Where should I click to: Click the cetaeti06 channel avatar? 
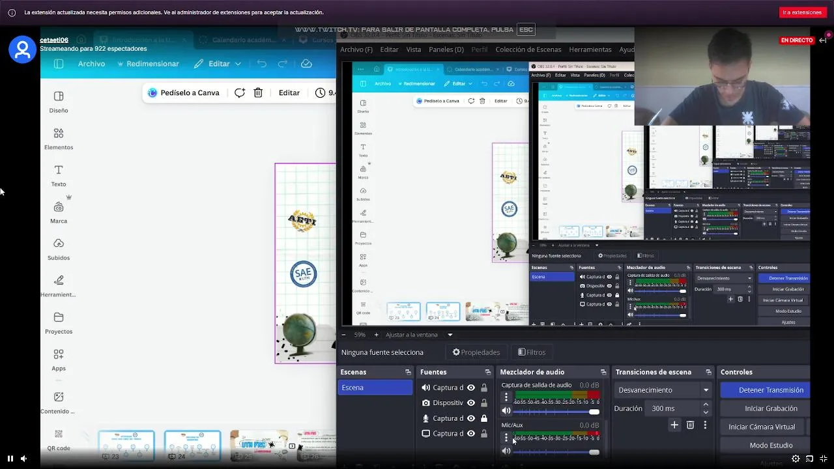[22, 50]
